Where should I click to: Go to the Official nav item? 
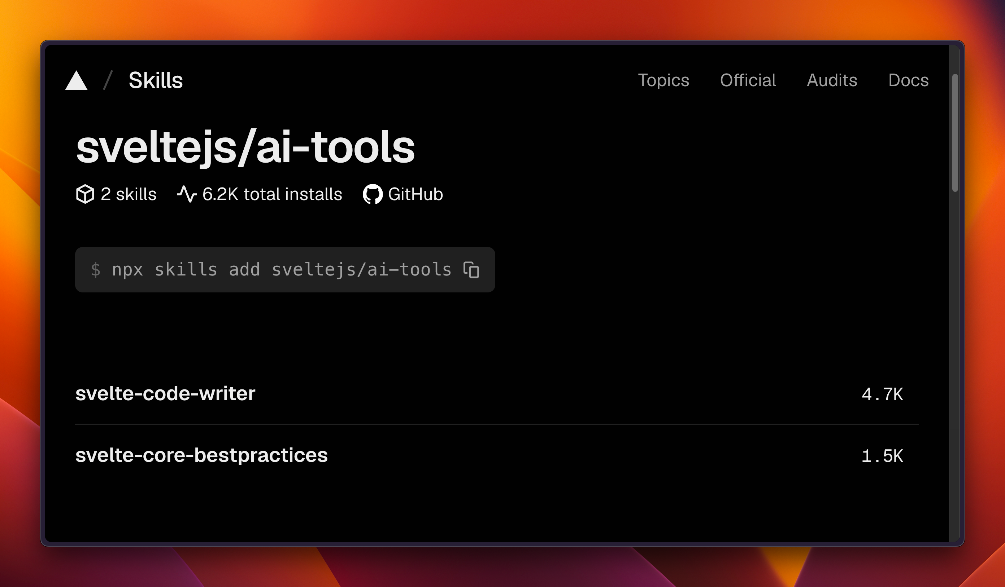[x=748, y=80]
